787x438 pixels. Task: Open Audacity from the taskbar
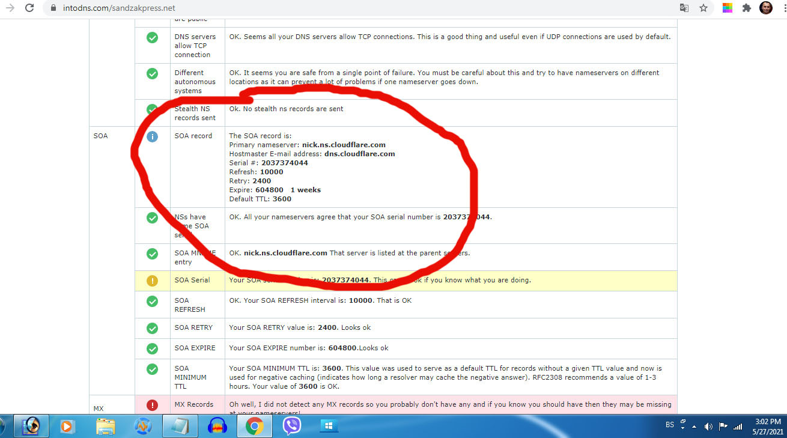click(217, 426)
